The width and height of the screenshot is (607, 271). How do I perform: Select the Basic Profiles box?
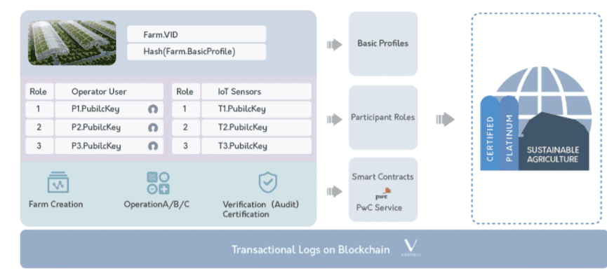pyautogui.click(x=383, y=43)
